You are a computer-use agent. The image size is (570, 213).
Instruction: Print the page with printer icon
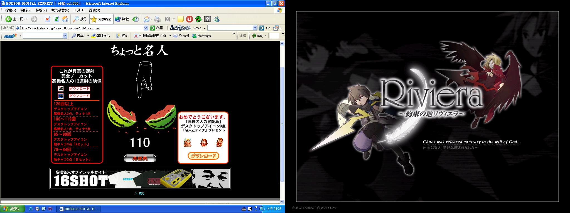158,19
